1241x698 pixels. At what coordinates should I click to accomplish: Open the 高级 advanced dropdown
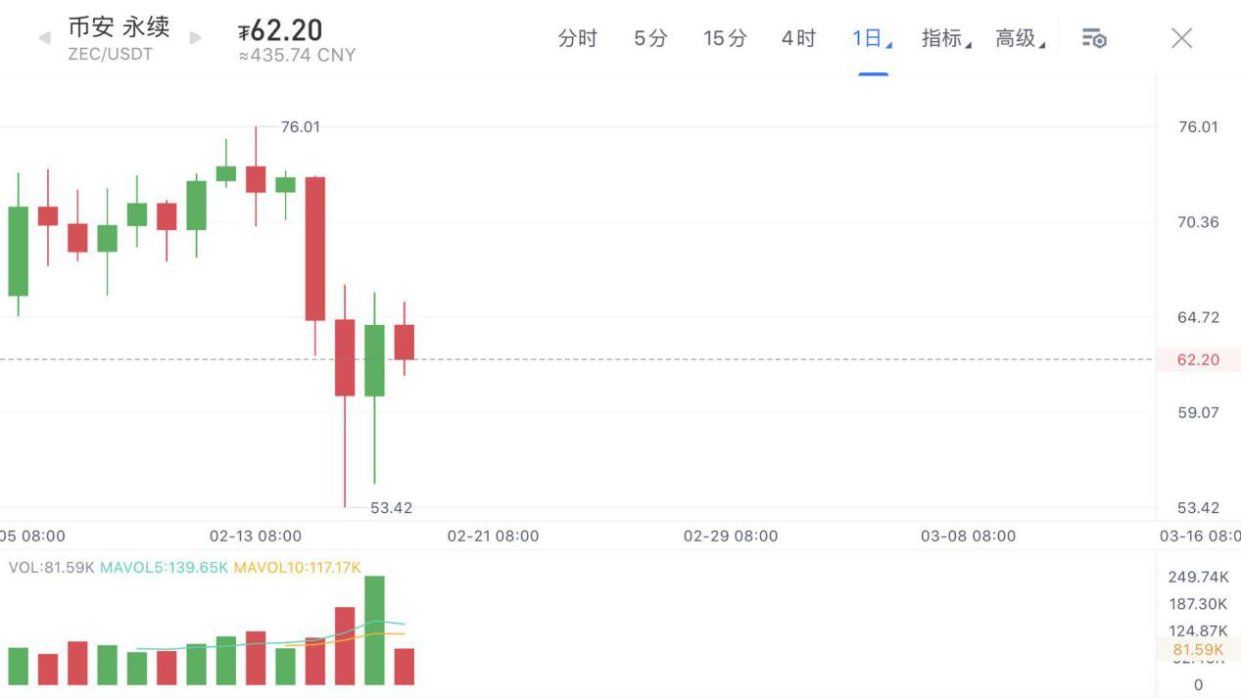point(1020,38)
